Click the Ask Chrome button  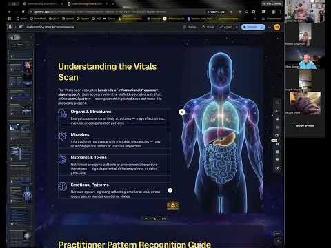click(x=272, y=3)
